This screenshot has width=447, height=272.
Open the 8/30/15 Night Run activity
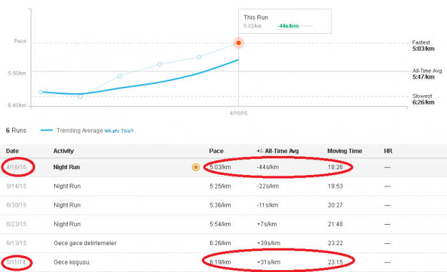pos(67,205)
